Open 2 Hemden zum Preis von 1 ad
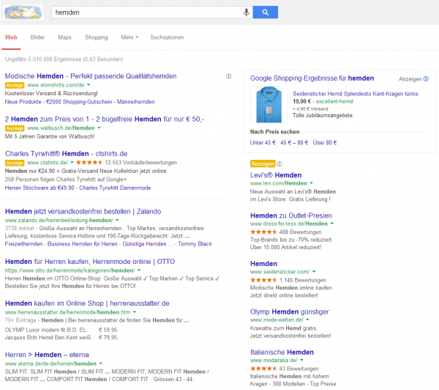 pos(105,119)
